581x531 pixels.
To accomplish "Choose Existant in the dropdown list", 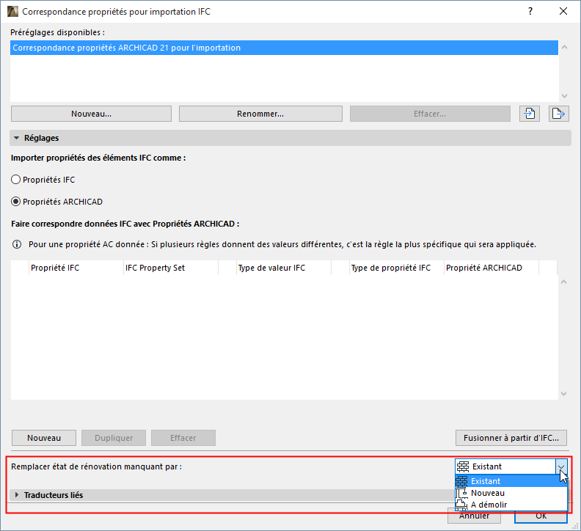I will (x=511, y=481).
